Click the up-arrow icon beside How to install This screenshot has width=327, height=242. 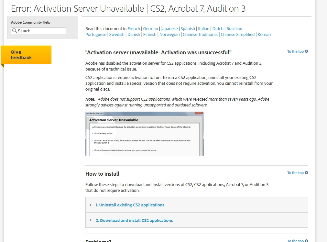[x=306, y=172]
